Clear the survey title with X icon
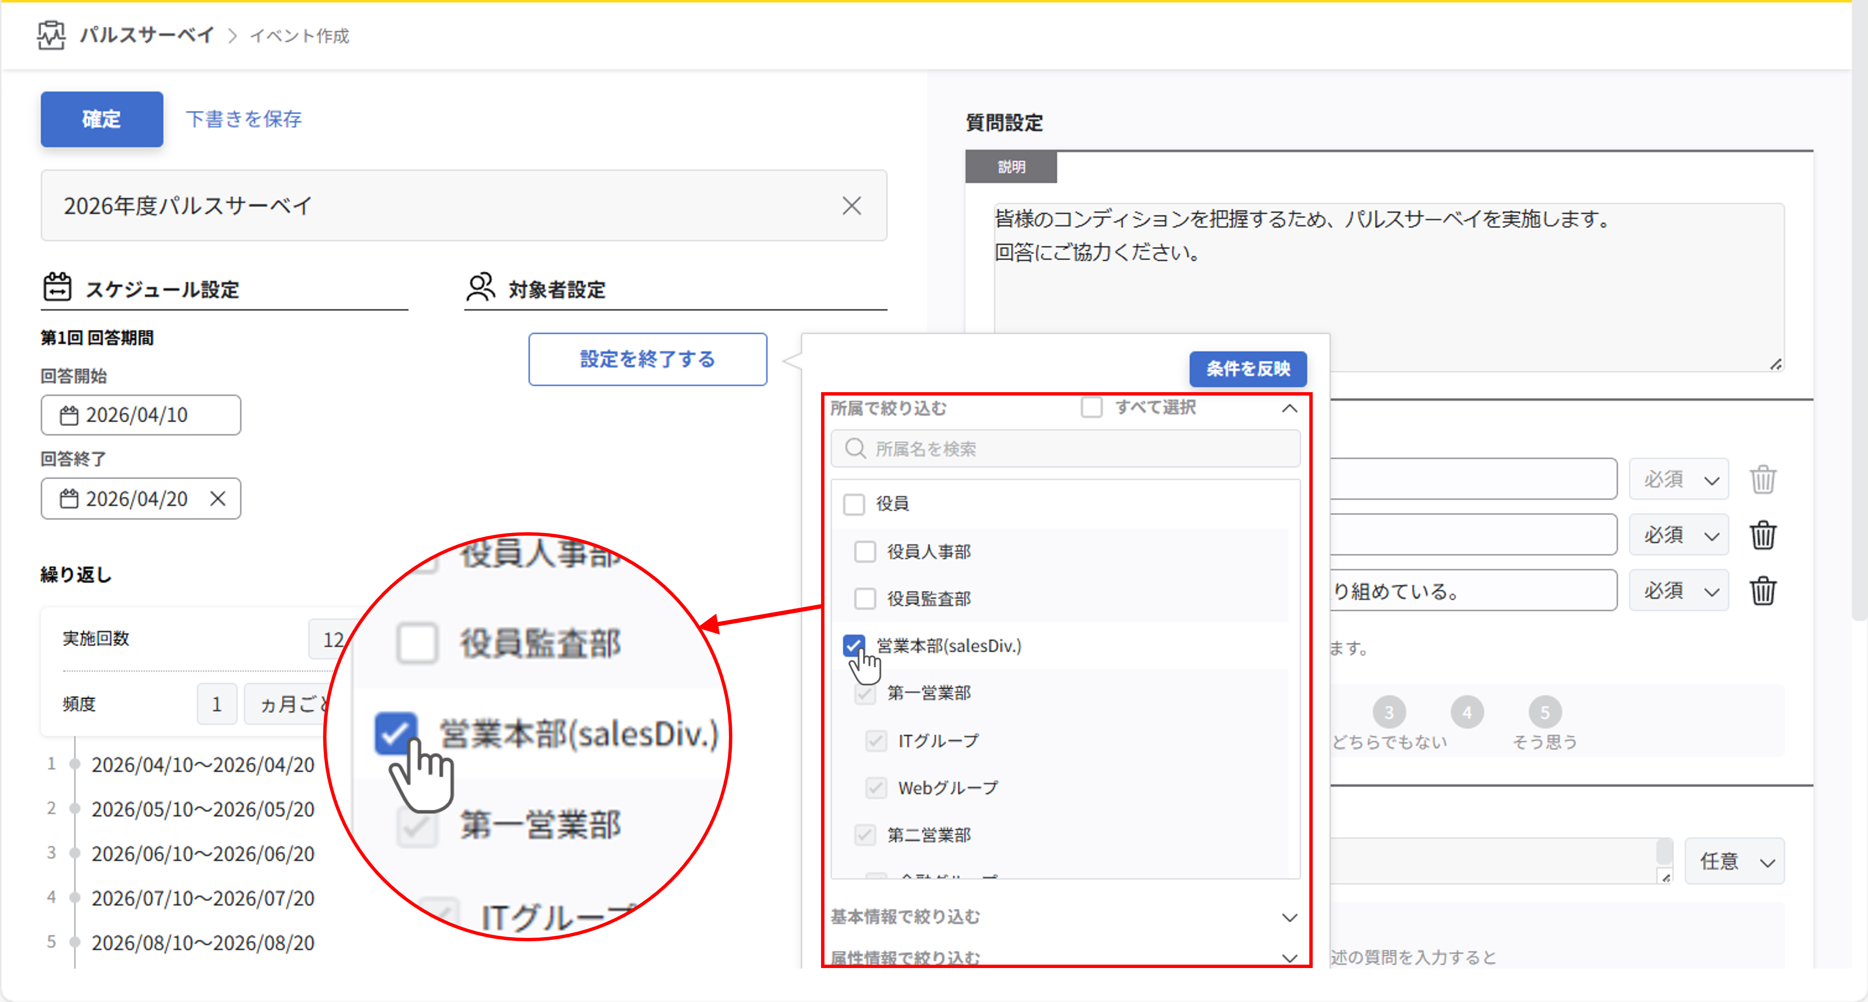The height and width of the screenshot is (1002, 1868). [851, 206]
